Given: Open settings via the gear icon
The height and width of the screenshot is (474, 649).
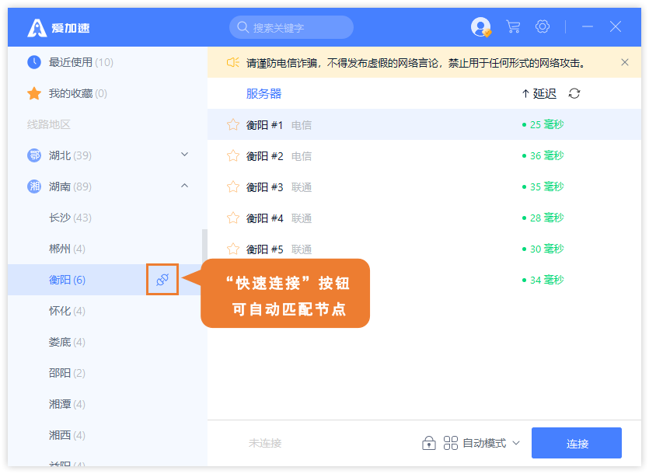Looking at the screenshot, I should point(543,27).
